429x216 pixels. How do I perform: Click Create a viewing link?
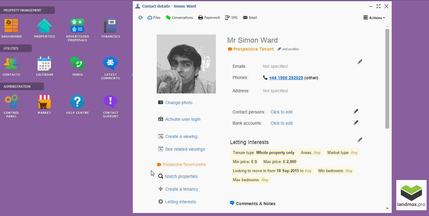pos(181,136)
